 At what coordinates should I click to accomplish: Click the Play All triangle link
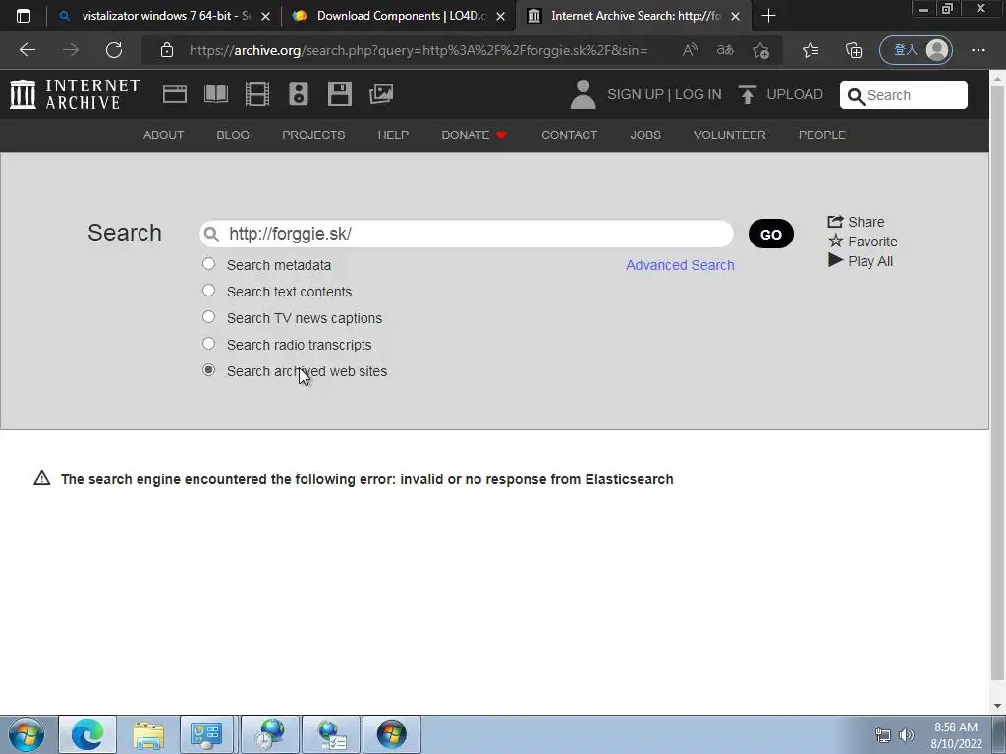(x=861, y=261)
